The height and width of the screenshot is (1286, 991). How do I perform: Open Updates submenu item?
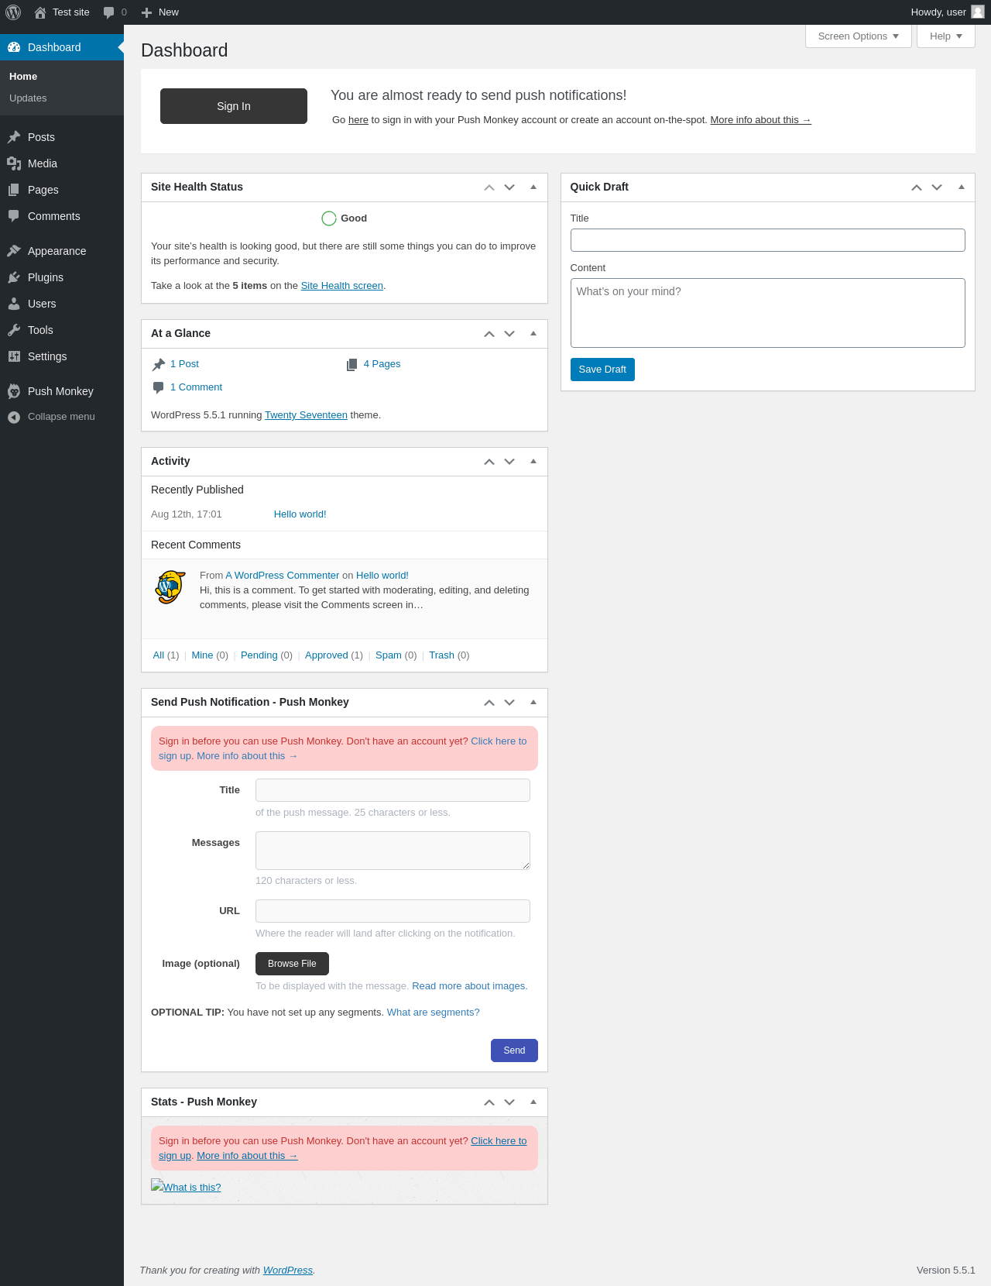28,98
